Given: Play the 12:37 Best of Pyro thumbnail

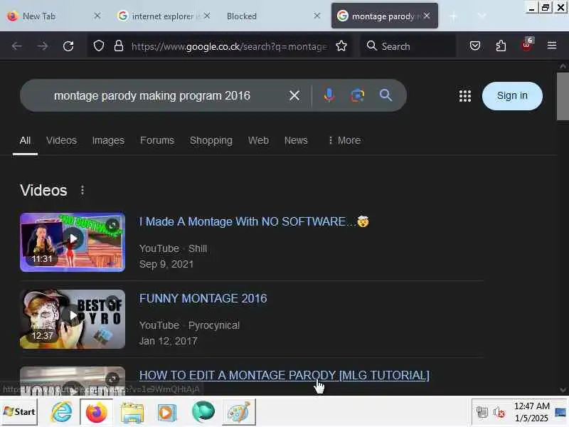Looking at the screenshot, I should 73,319.
